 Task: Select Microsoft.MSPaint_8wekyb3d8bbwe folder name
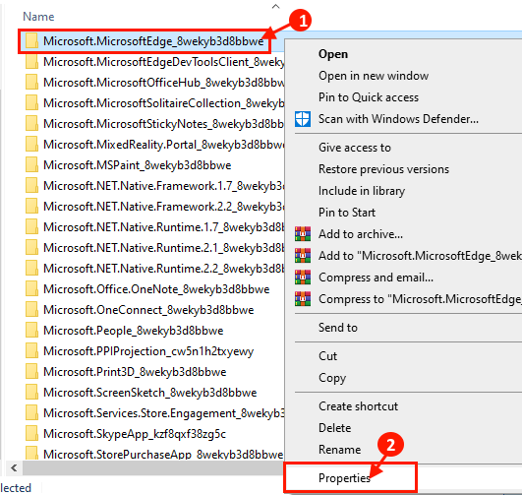pos(138,165)
